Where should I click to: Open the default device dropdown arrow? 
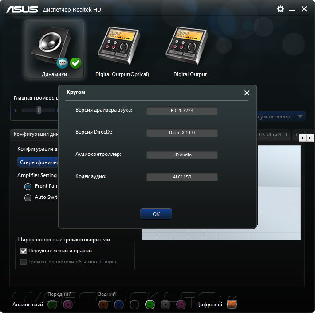pyautogui.click(x=300, y=116)
